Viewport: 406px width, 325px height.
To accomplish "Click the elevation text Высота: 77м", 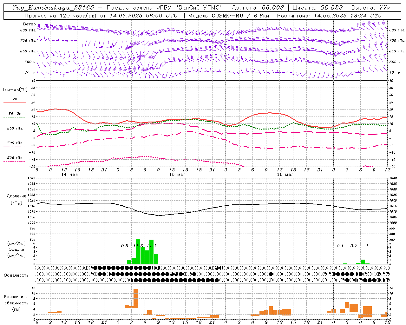I will click(x=371, y=8).
